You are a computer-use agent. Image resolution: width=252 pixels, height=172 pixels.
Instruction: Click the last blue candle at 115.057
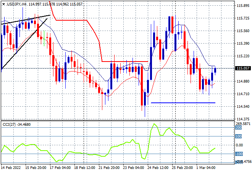point(215,70)
